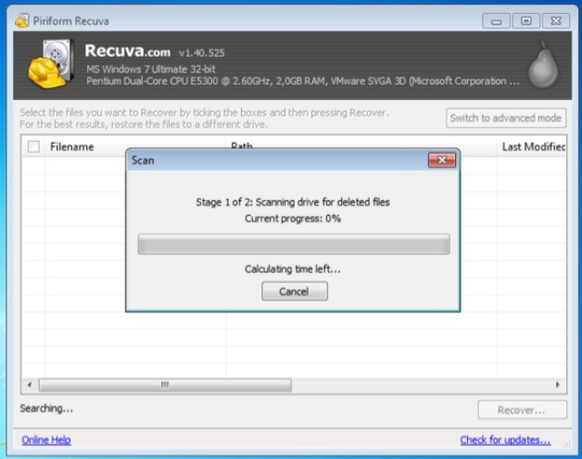Click the 'Stage 1 of 2' scanning message
The image size is (582, 459).
pos(293,202)
